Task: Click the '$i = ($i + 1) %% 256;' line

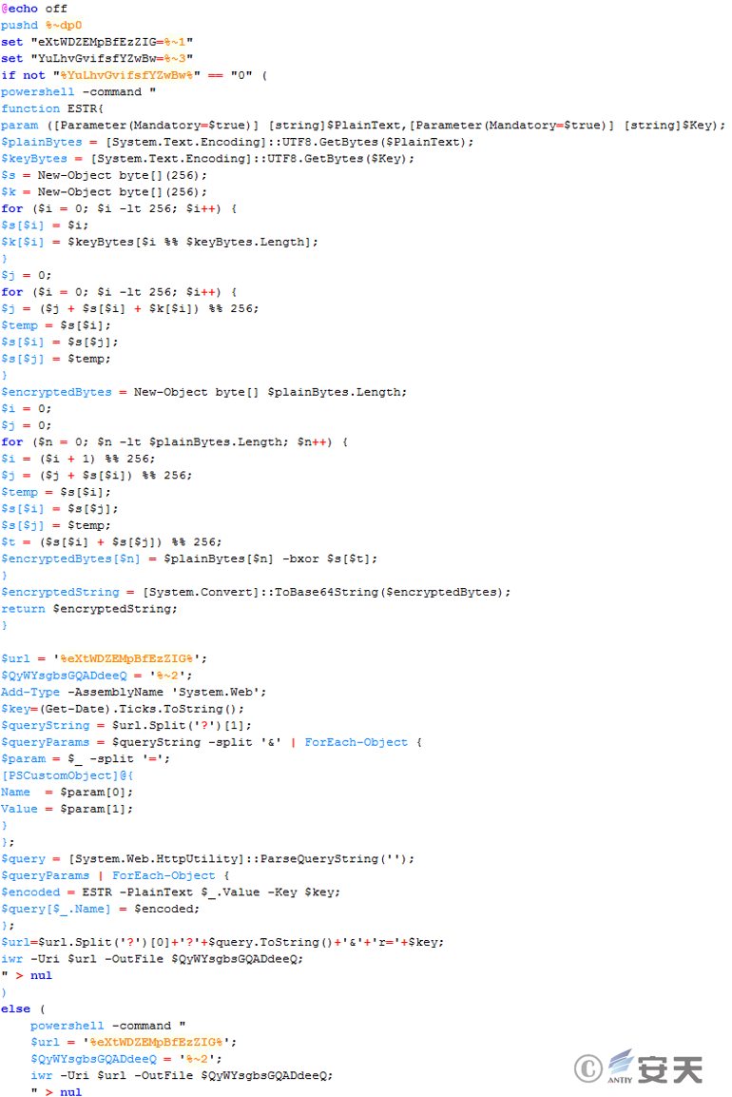Action: coord(78,459)
